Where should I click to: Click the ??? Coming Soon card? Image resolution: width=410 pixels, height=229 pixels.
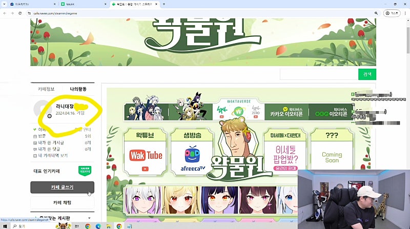tap(332, 152)
